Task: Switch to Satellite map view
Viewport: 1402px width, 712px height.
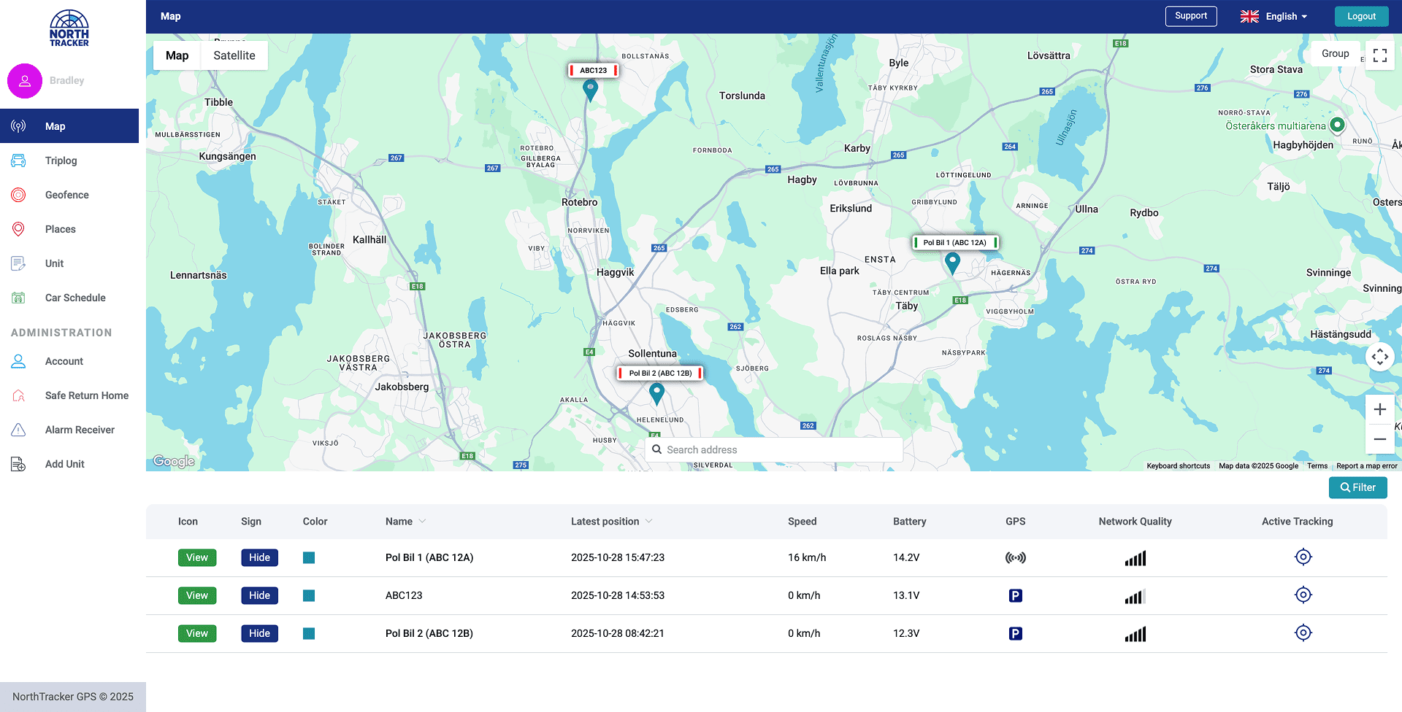Action: click(x=234, y=55)
